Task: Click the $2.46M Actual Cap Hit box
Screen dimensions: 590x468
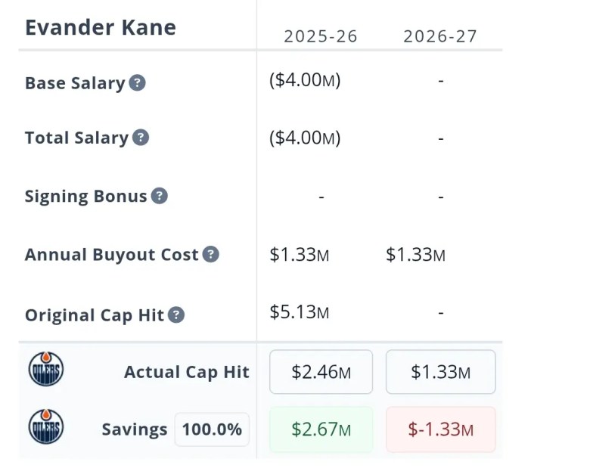Action: 321,372
